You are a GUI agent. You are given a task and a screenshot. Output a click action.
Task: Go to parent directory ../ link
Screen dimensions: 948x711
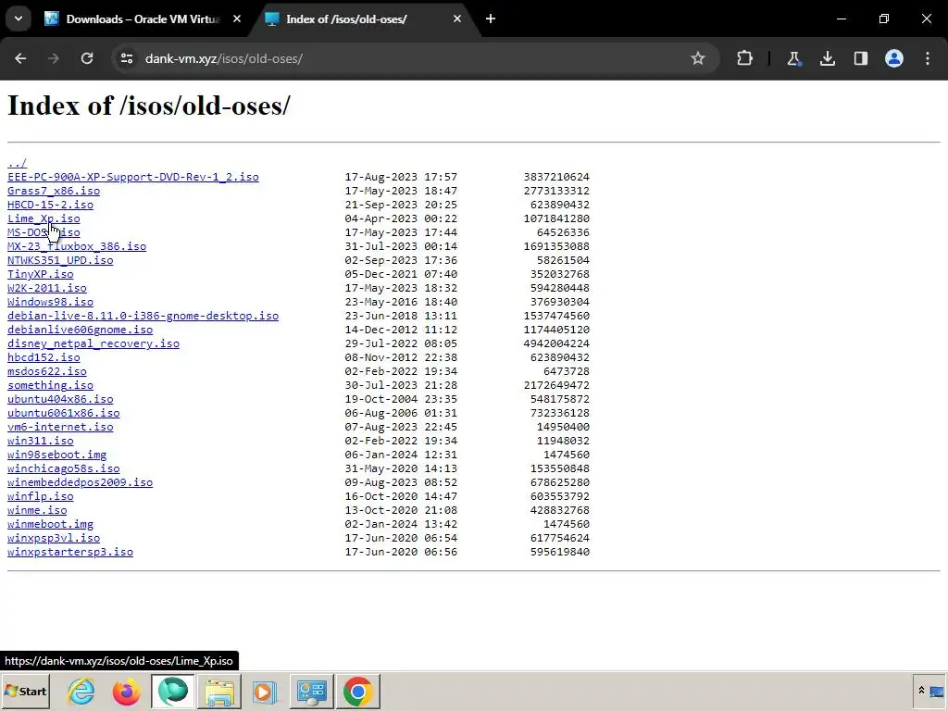pos(17,163)
